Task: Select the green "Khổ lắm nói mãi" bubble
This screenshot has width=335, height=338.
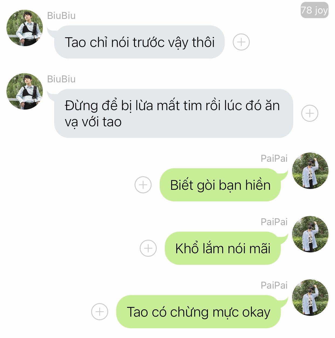Action: [x=223, y=248]
